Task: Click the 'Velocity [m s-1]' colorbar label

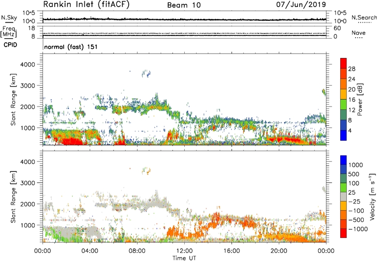Action: pyautogui.click(x=372, y=196)
